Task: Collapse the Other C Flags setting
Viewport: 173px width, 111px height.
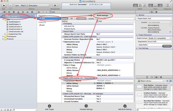Action: click(x=63, y=65)
